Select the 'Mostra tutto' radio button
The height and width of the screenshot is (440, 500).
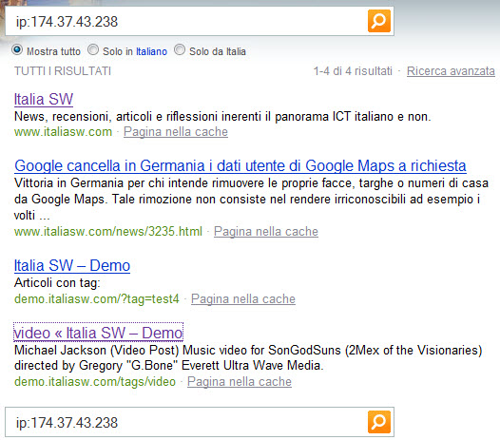(x=17, y=50)
